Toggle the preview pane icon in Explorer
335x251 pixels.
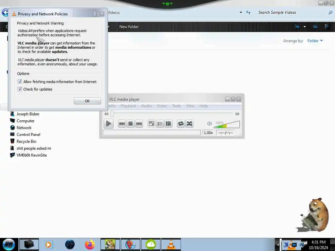pos(315,27)
